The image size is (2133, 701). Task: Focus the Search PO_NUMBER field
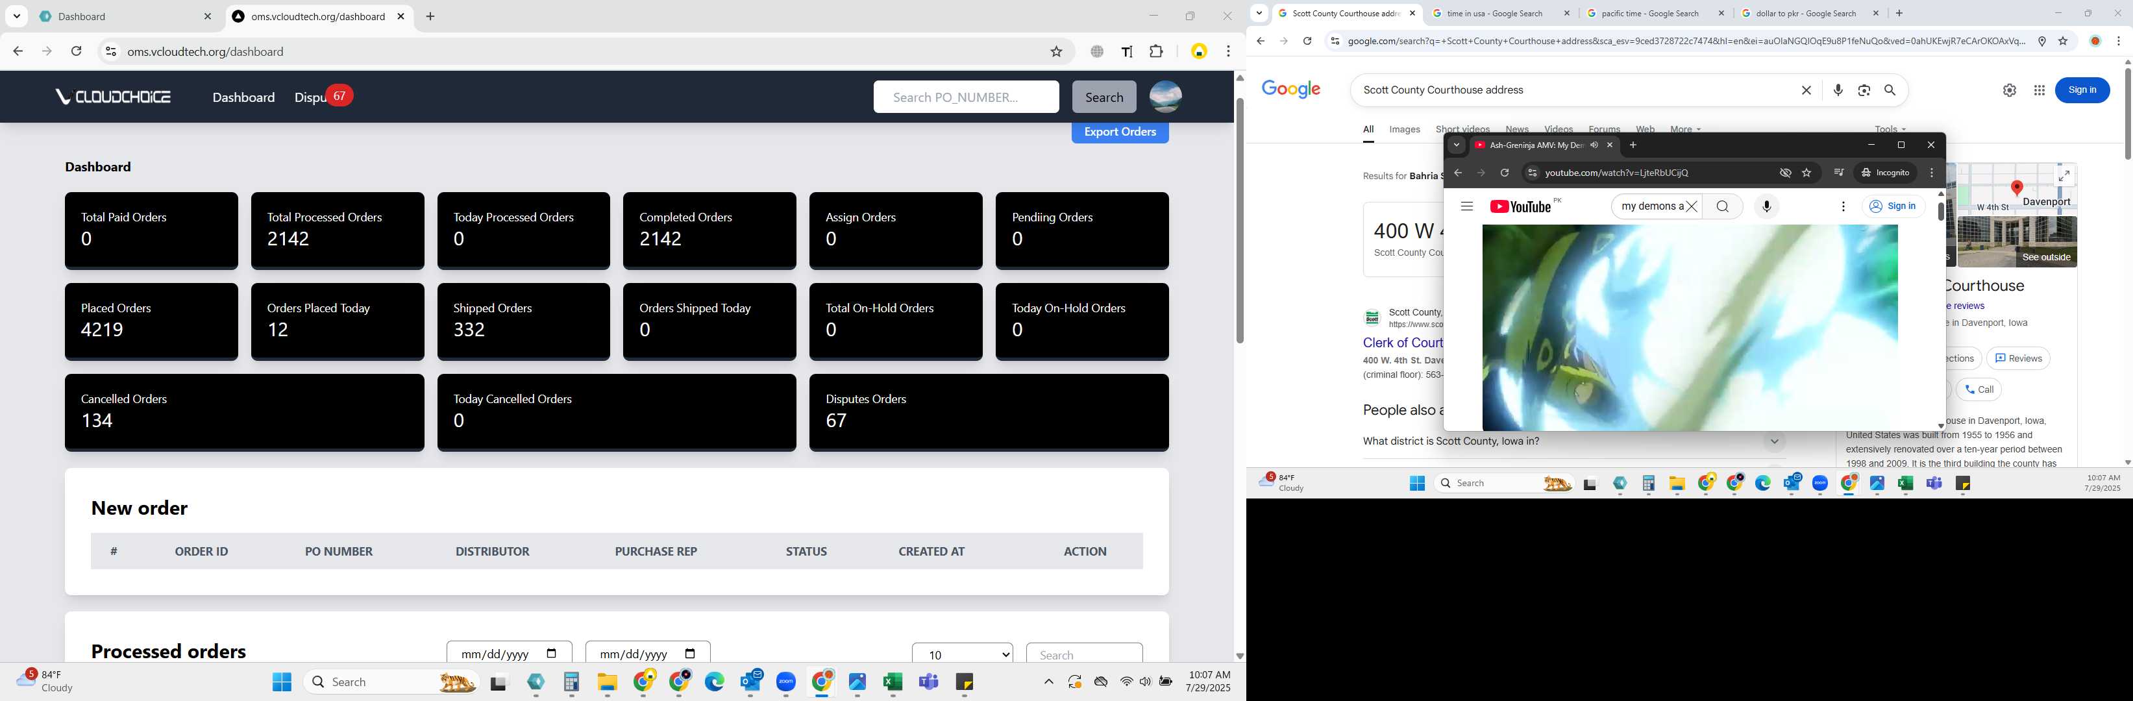pos(965,97)
